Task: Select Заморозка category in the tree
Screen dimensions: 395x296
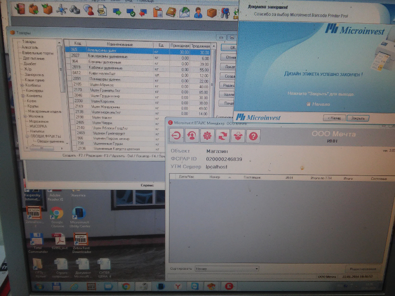Action: click(34, 75)
